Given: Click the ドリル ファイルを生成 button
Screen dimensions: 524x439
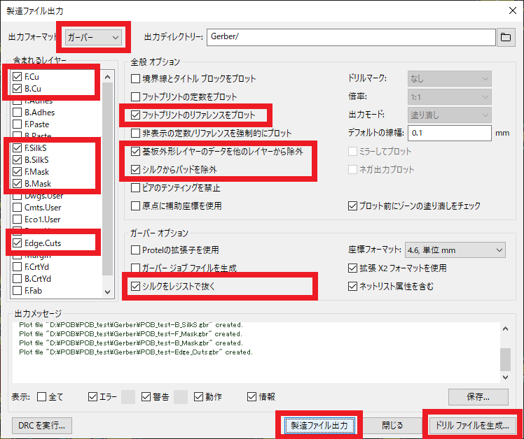Looking at the screenshot, I should coord(471,424).
